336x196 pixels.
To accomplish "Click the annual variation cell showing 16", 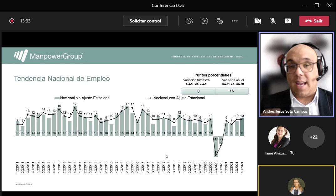I will click(x=232, y=91).
